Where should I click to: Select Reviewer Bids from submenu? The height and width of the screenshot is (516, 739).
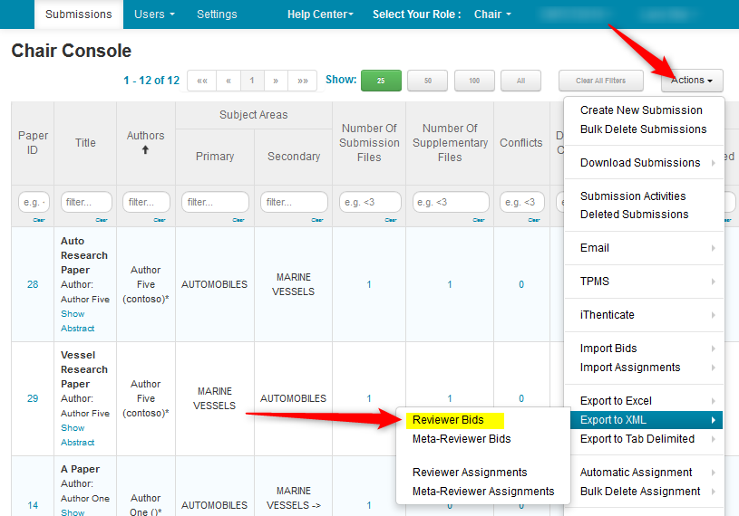click(x=448, y=420)
